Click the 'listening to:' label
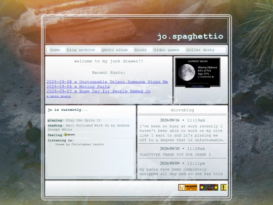Viewport: 273px width, 205px height. 61,140
